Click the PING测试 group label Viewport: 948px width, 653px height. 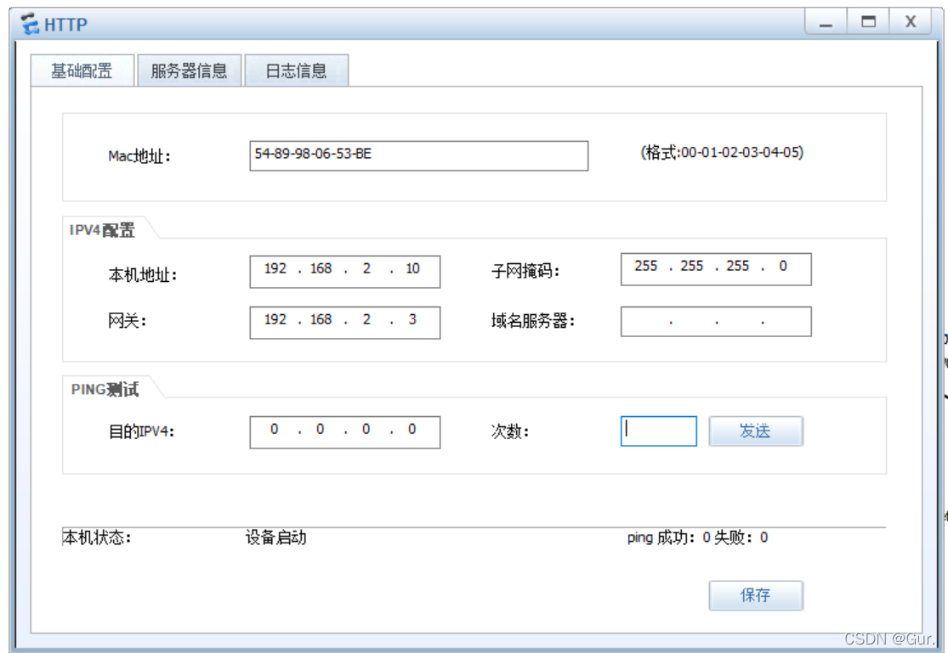(105, 389)
